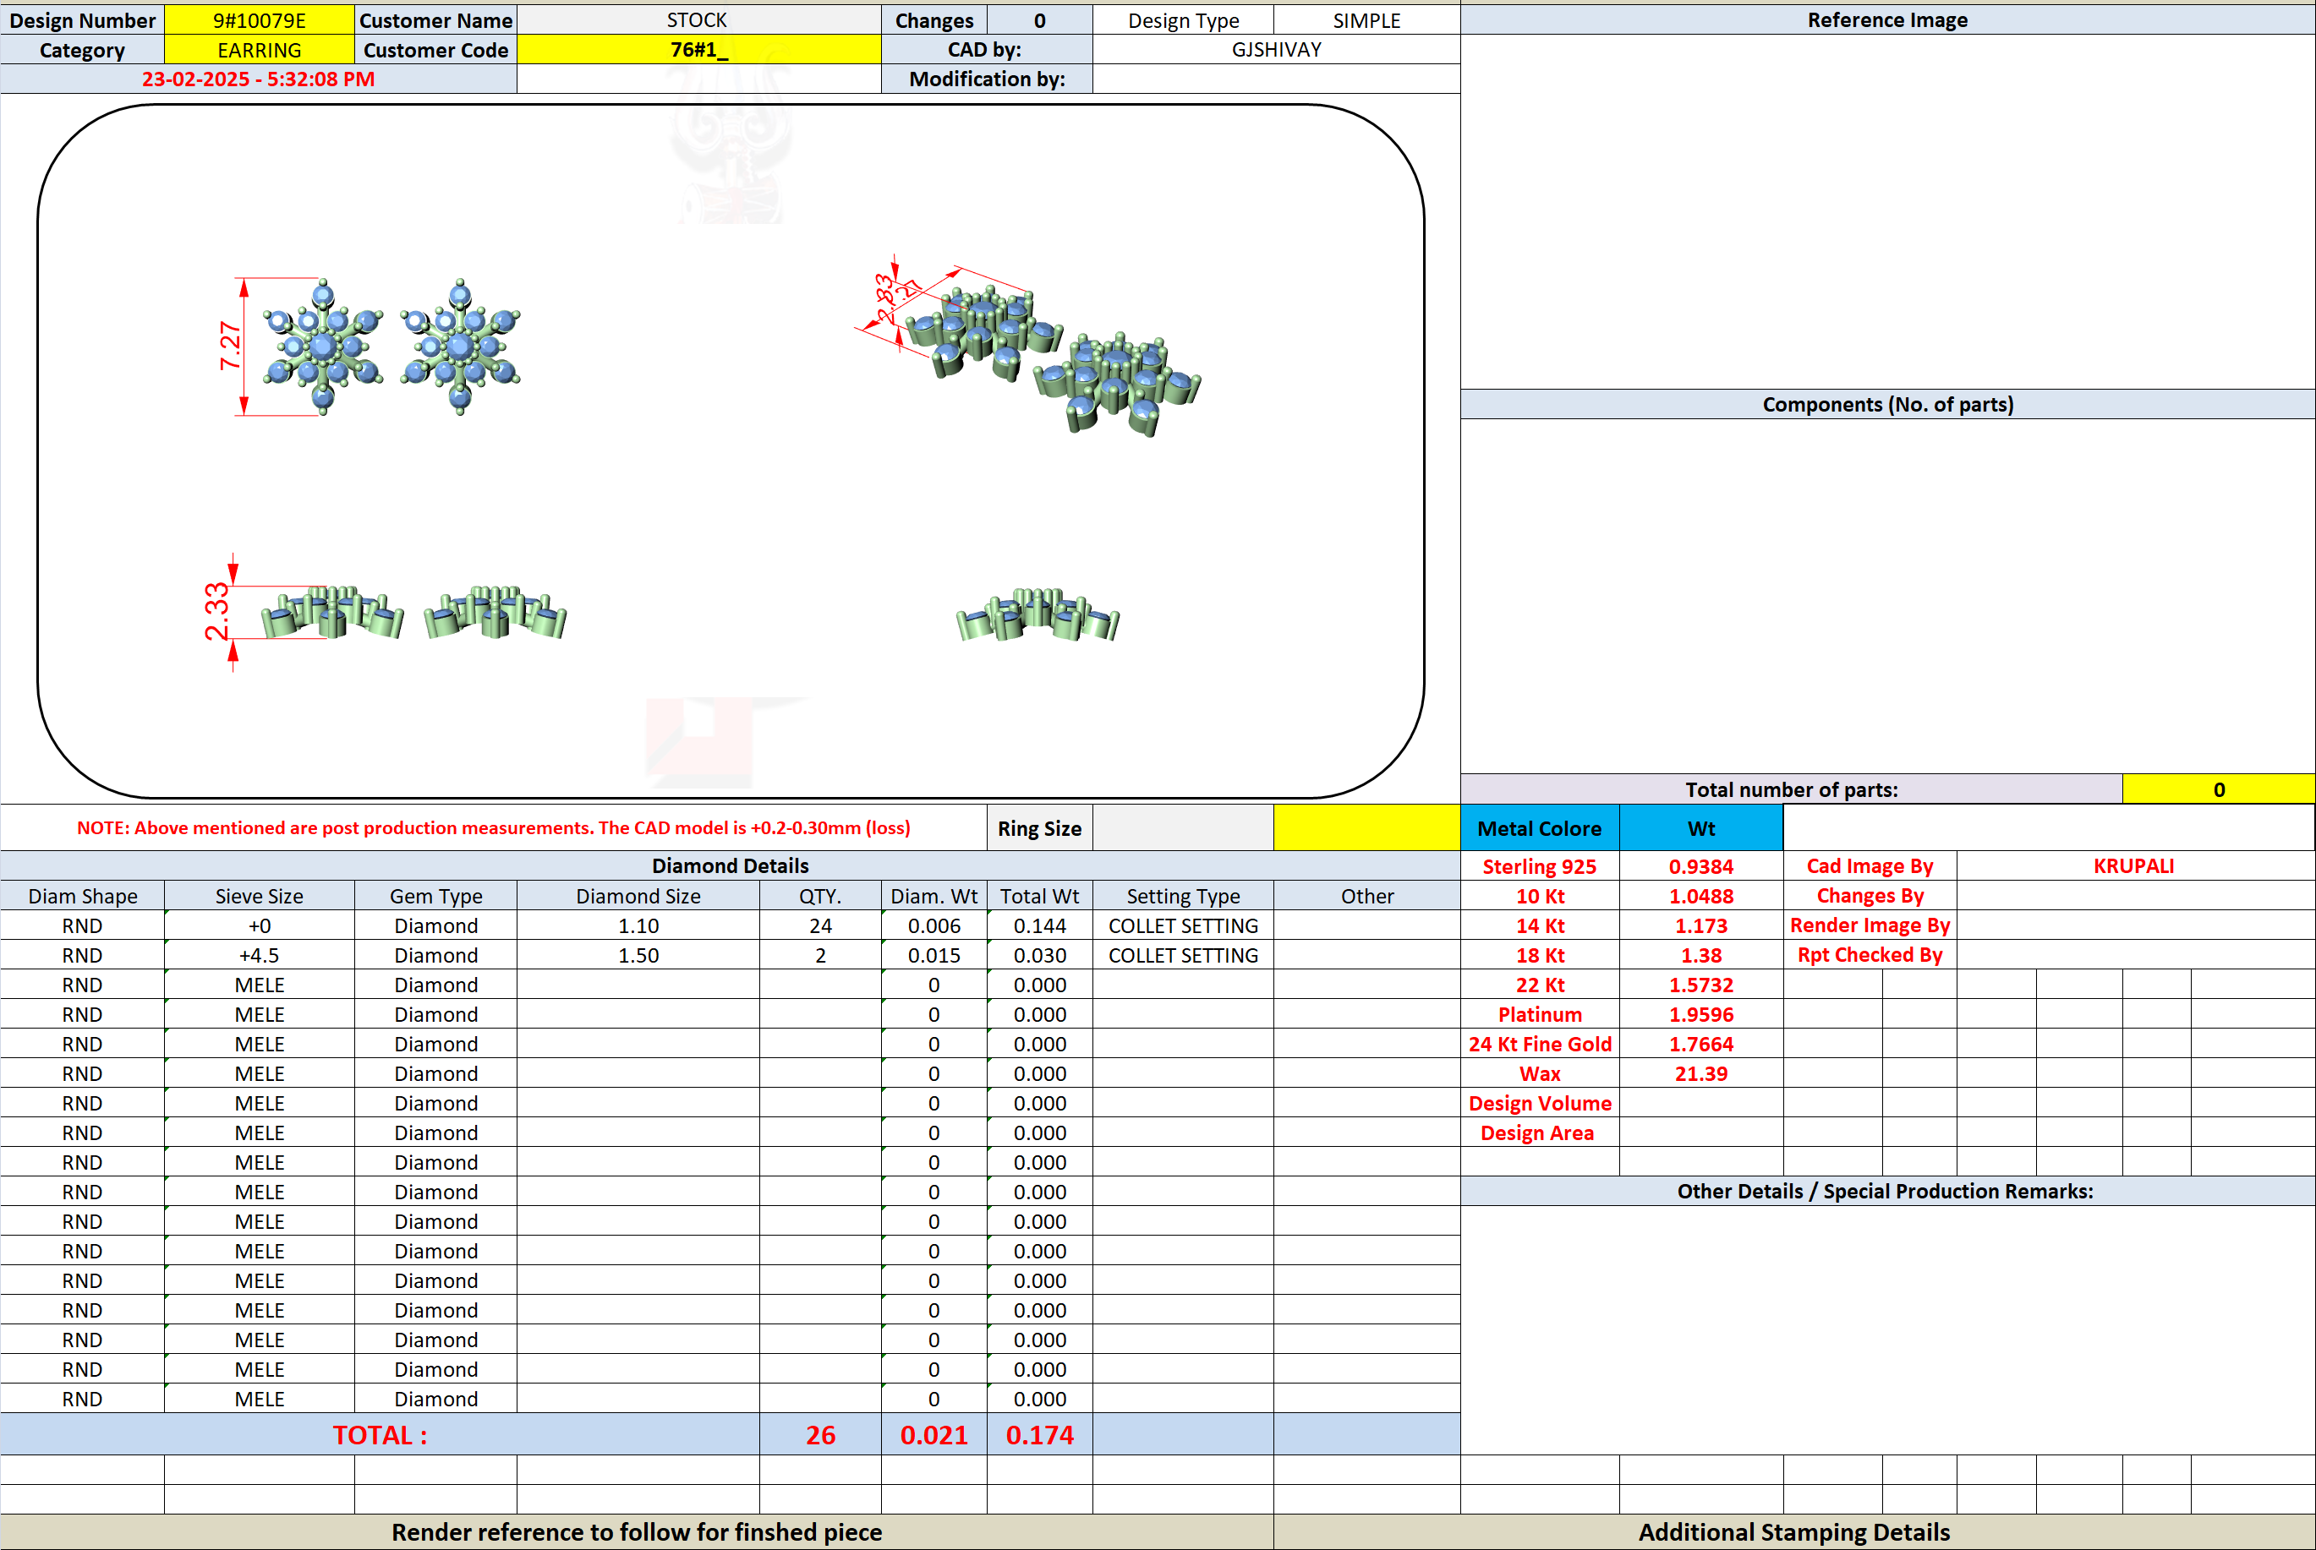The image size is (2316, 1550).
Task: Select the 7.27 height dimension label
Action: pos(229,346)
